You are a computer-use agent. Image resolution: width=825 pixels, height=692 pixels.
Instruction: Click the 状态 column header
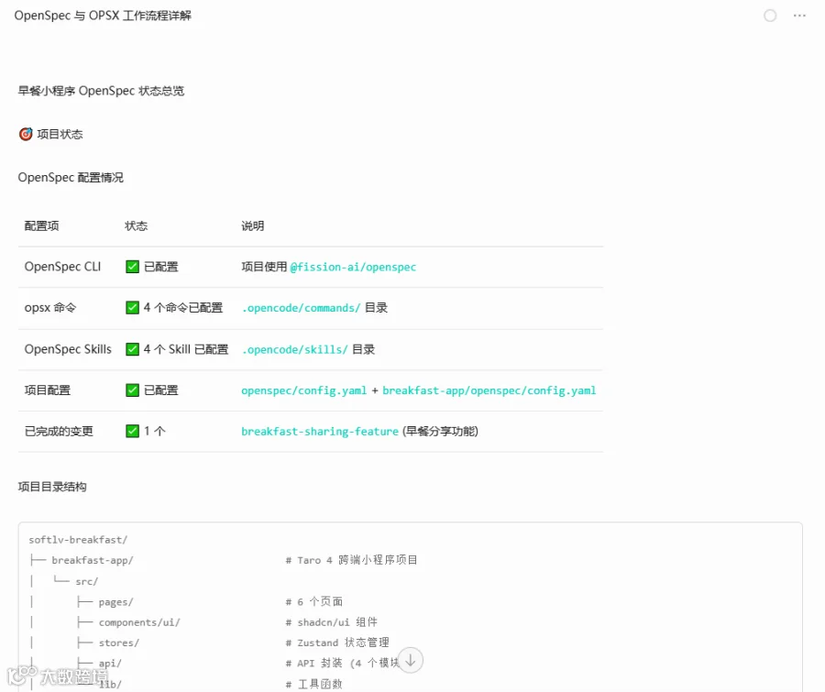click(136, 225)
